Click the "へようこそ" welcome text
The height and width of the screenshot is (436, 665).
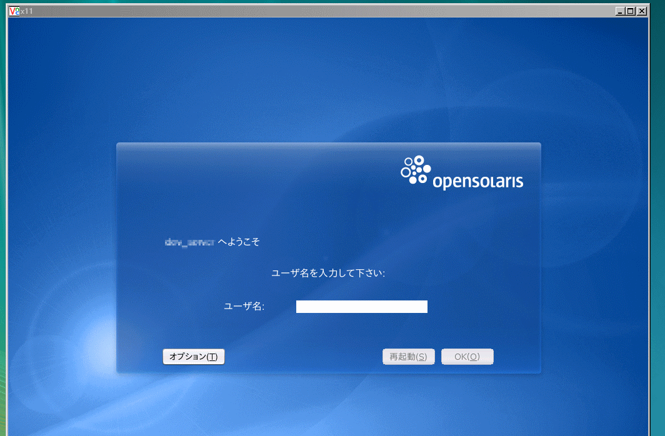[239, 241]
